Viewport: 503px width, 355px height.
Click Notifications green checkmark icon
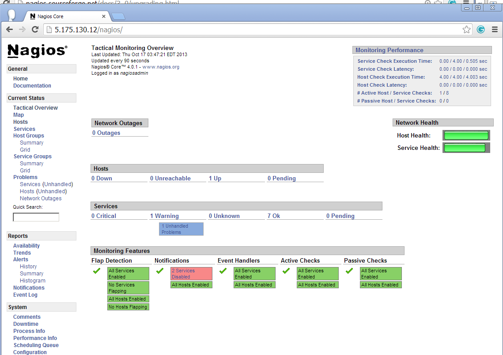tap(160, 271)
